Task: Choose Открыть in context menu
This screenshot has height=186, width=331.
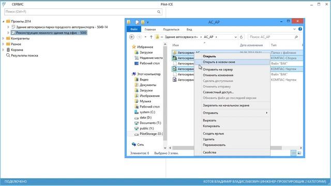Action: [232, 56]
